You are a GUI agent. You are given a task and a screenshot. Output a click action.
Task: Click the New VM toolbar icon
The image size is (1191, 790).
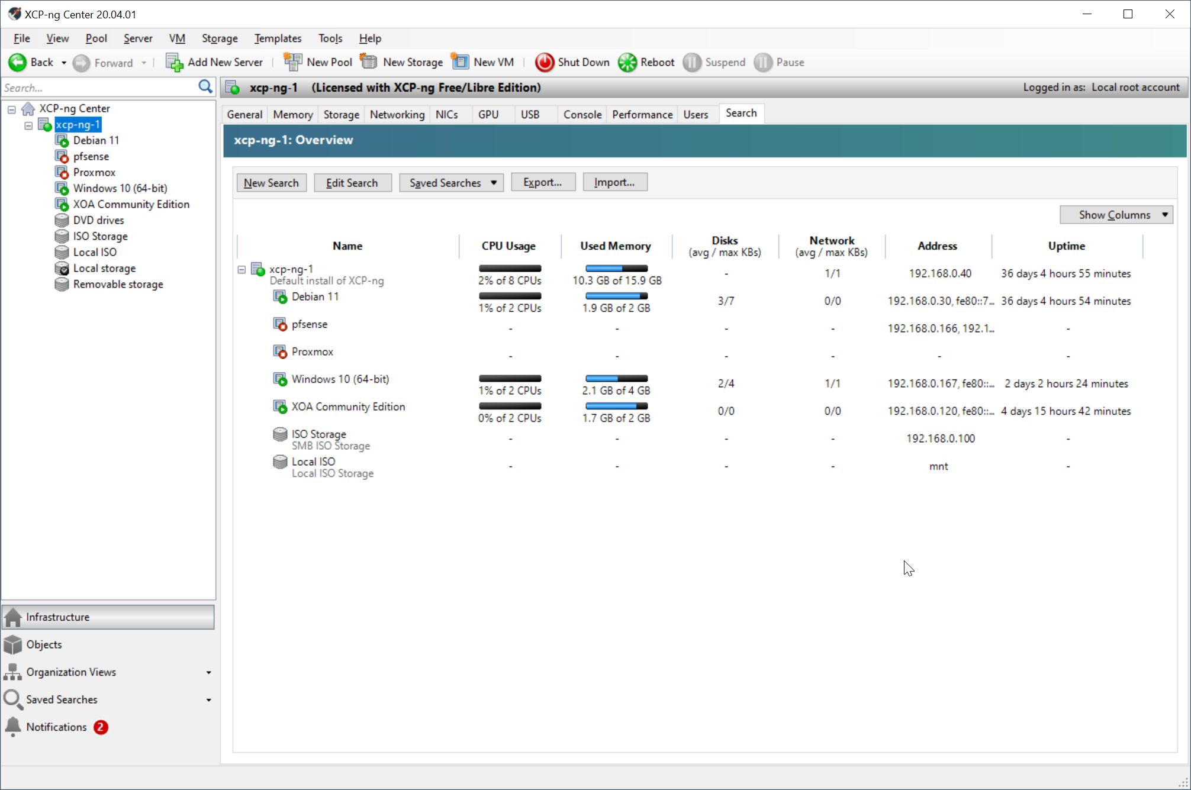460,62
